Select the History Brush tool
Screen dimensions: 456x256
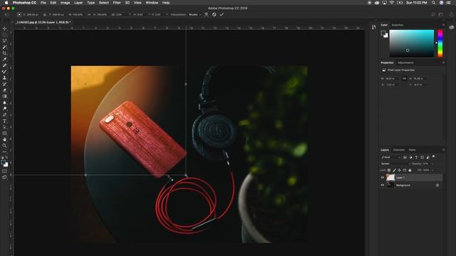[x=4, y=84]
